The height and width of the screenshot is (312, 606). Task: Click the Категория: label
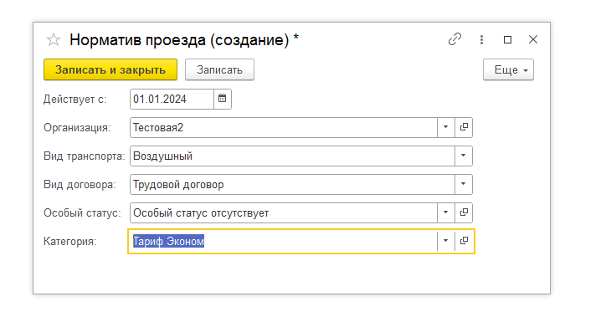70,242
